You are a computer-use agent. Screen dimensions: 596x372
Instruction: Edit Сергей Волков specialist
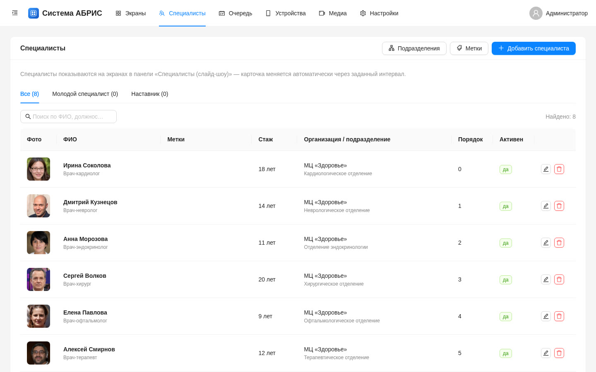tap(546, 279)
